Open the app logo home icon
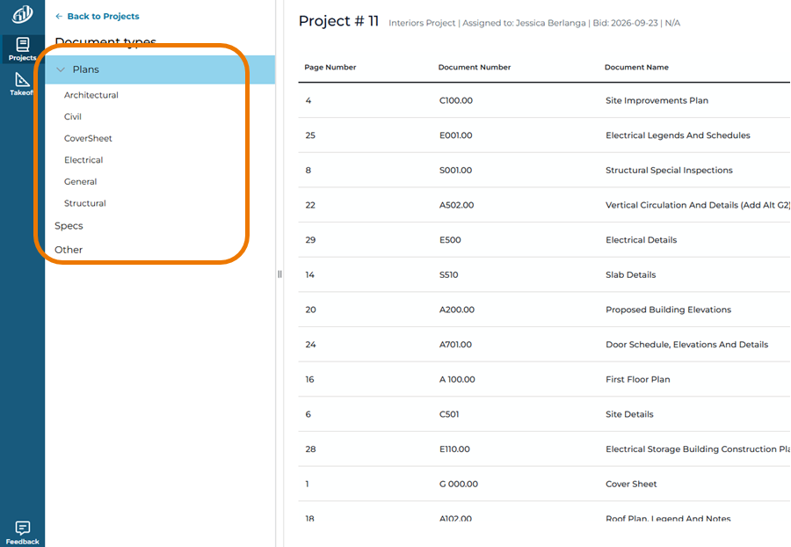791x547 pixels. pos(22,14)
